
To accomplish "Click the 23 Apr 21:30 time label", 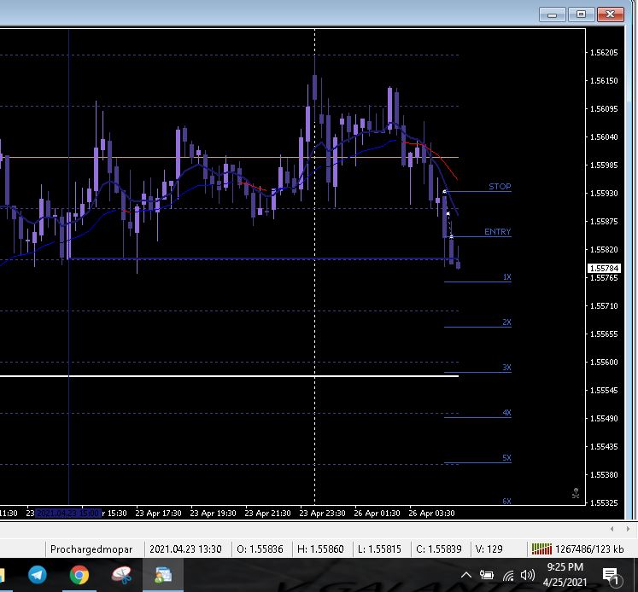I will tap(267, 514).
